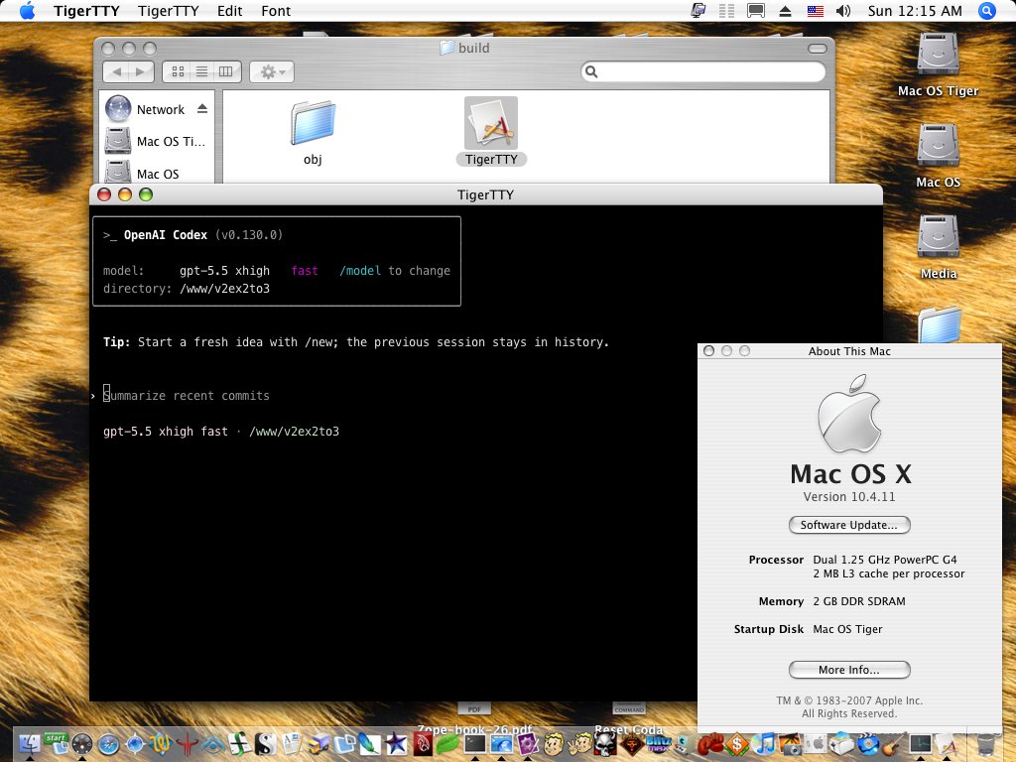Open the US flag input menu
The image size is (1016, 762).
pos(816,11)
